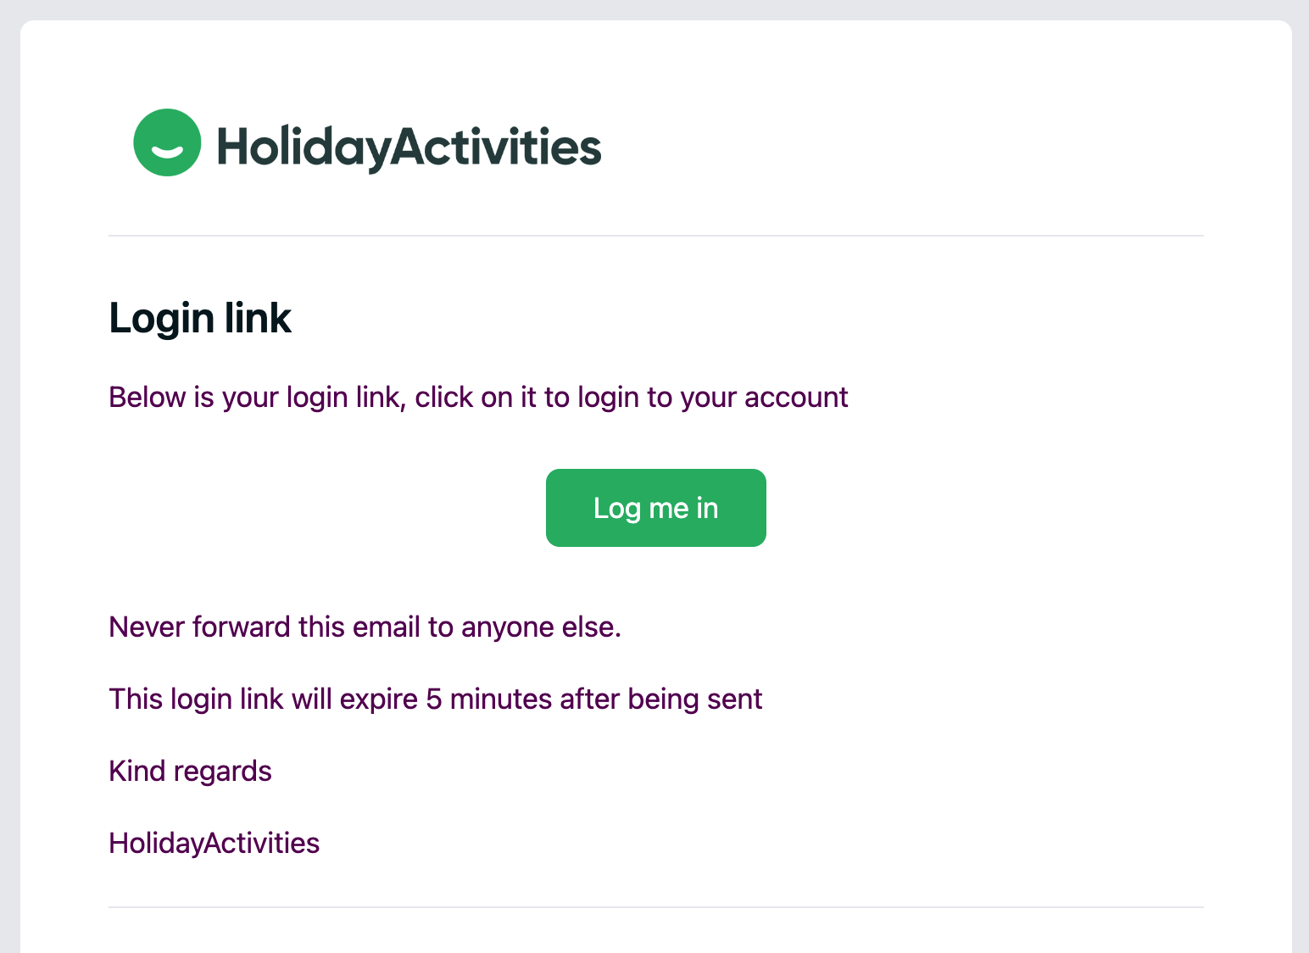Select the "Never forward this email" warning line
This screenshot has width=1309, height=953.
(x=365, y=627)
